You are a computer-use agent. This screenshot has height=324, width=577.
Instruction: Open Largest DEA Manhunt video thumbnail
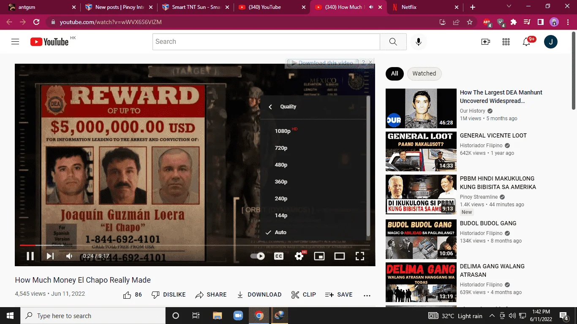tap(421, 108)
